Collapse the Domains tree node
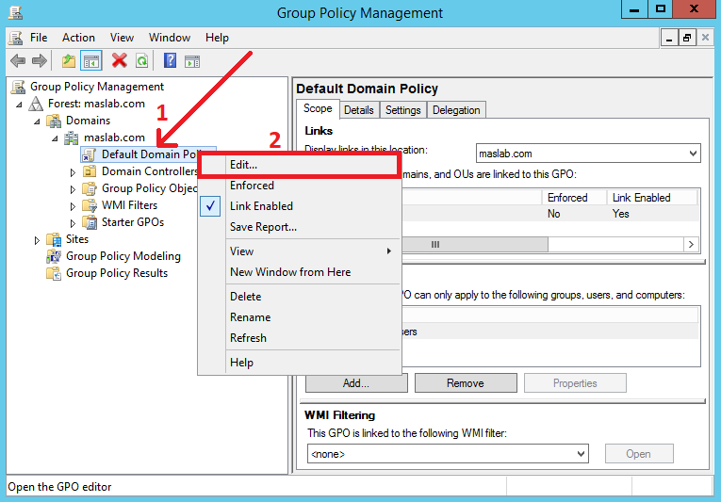This screenshot has width=721, height=502. point(38,121)
